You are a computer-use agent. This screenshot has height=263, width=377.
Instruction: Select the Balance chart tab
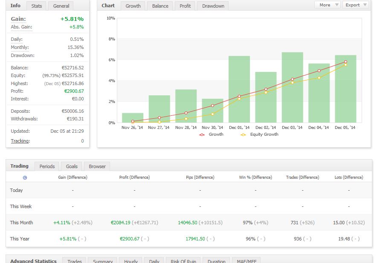click(160, 6)
